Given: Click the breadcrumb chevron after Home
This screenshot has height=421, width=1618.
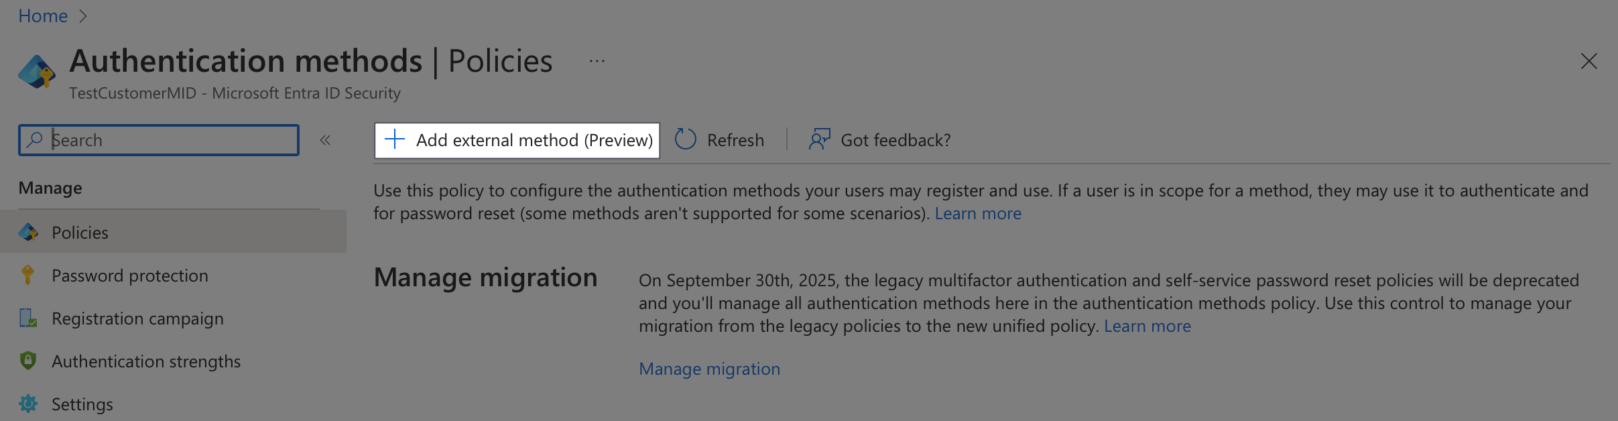Looking at the screenshot, I should coord(83,16).
